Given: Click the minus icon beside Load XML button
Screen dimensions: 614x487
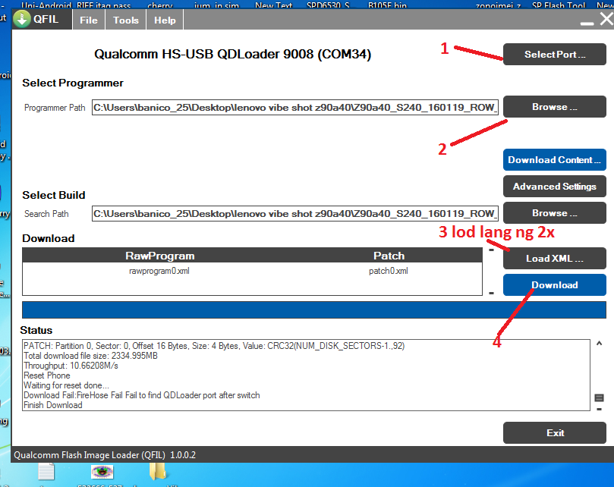Looking at the screenshot, I should 491,249.
